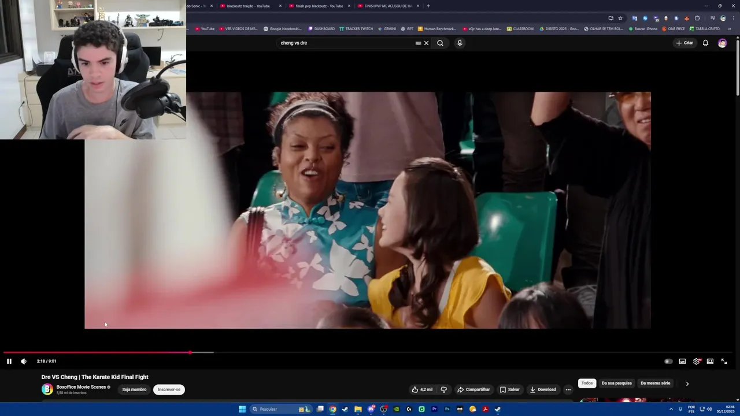Switch to finish pvp blackoutz tab
740x416 pixels.
(x=319, y=6)
